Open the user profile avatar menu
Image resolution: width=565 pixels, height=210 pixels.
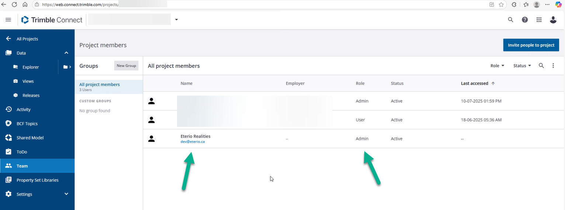tap(553, 20)
